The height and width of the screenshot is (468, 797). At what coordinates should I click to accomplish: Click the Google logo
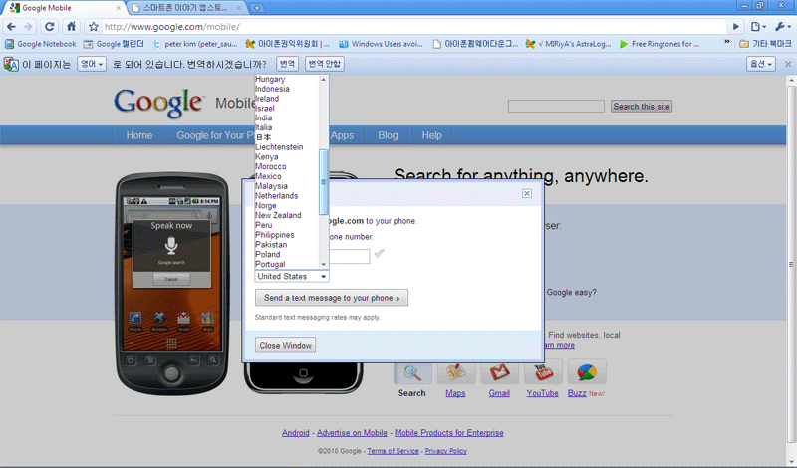click(159, 103)
